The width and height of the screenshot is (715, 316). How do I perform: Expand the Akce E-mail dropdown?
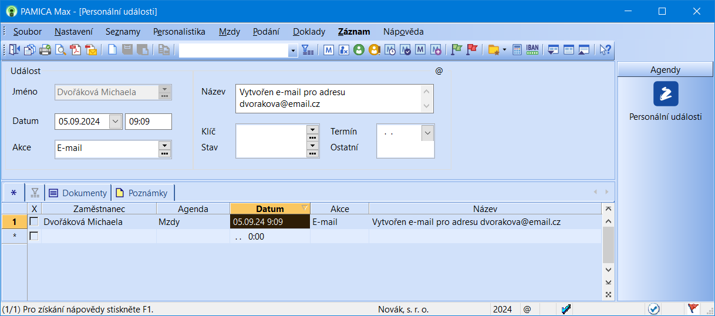[x=165, y=145]
